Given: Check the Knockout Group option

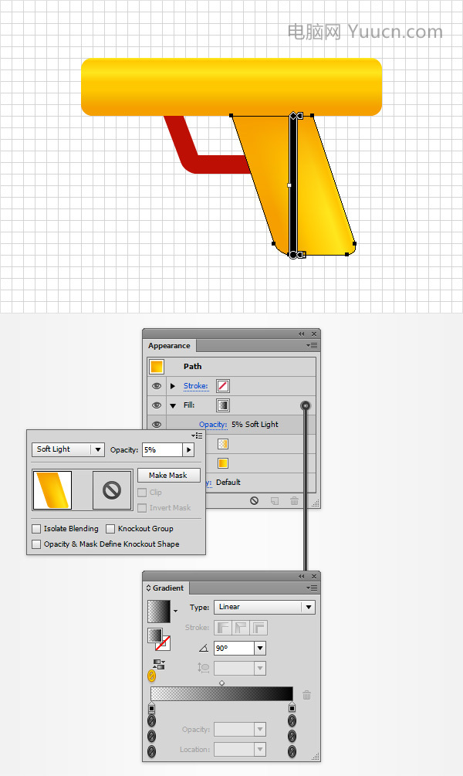Looking at the screenshot, I should [110, 529].
